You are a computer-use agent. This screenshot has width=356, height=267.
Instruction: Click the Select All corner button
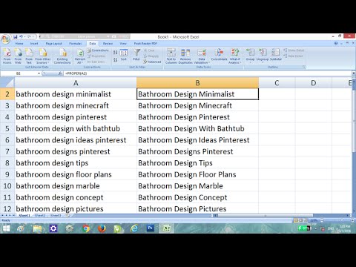click(x=7, y=83)
